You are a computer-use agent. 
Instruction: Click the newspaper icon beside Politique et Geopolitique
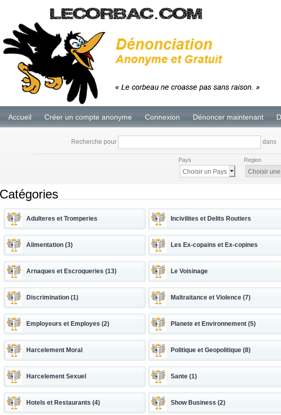(158, 350)
